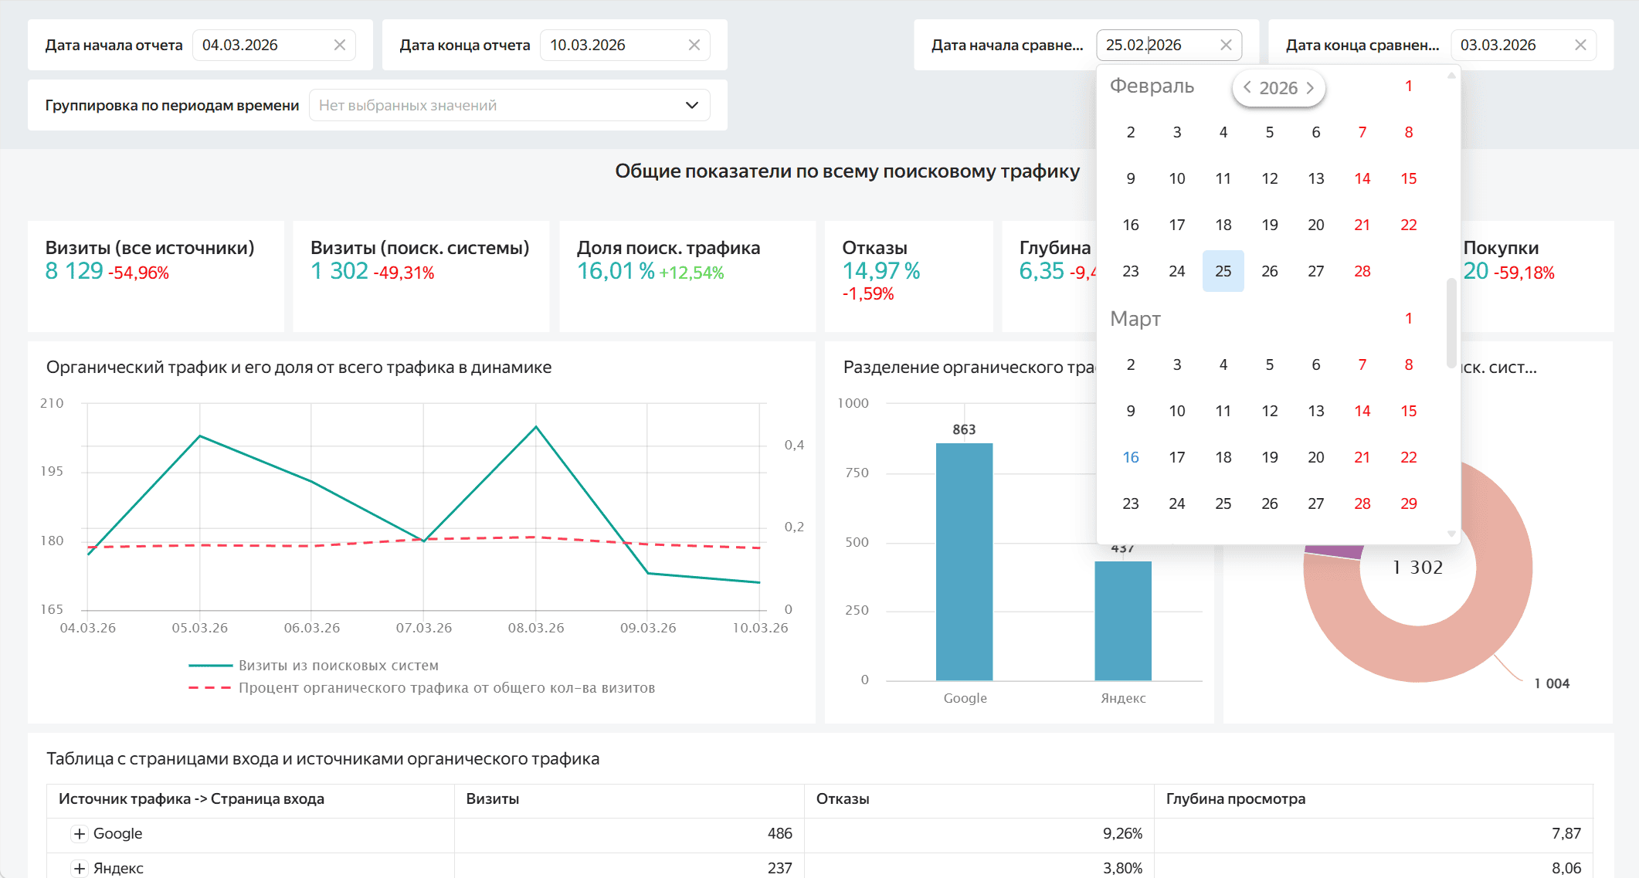This screenshot has width=1639, height=878.
Task: Sort by Глубина просмотра column
Action: (x=1235, y=798)
